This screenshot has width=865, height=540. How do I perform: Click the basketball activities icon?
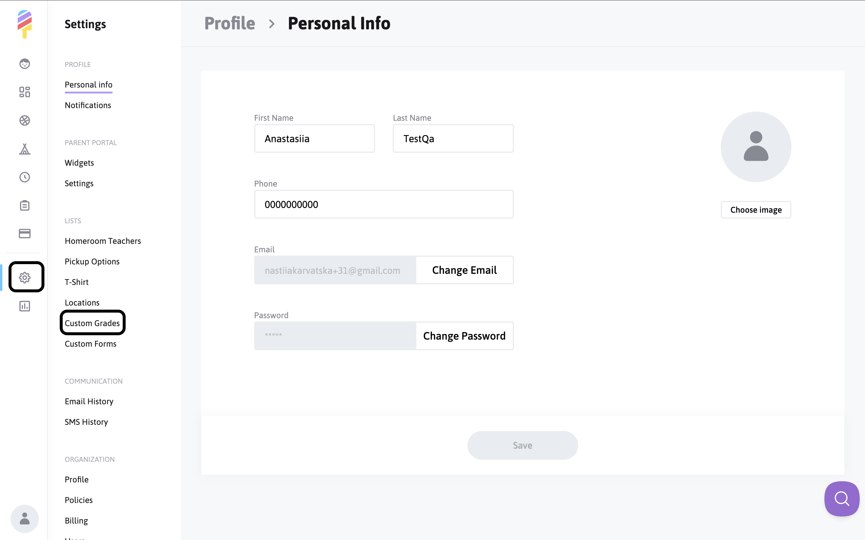click(x=25, y=121)
